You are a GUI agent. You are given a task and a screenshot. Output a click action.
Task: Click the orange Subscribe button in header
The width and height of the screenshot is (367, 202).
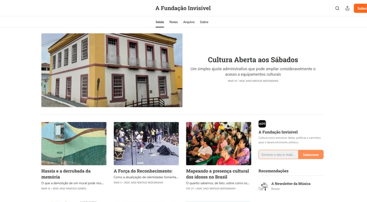click(360, 9)
